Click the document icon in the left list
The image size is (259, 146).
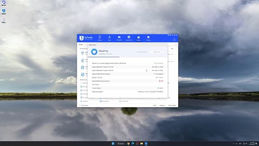point(83,67)
